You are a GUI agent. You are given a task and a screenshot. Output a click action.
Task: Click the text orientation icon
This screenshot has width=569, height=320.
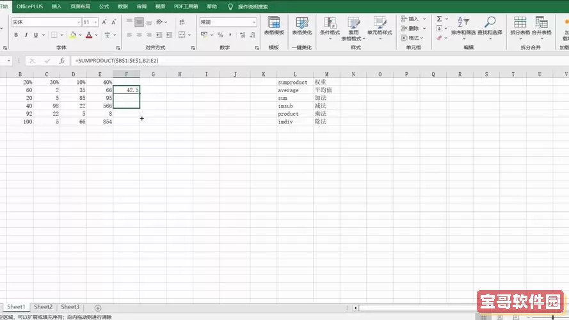159,22
